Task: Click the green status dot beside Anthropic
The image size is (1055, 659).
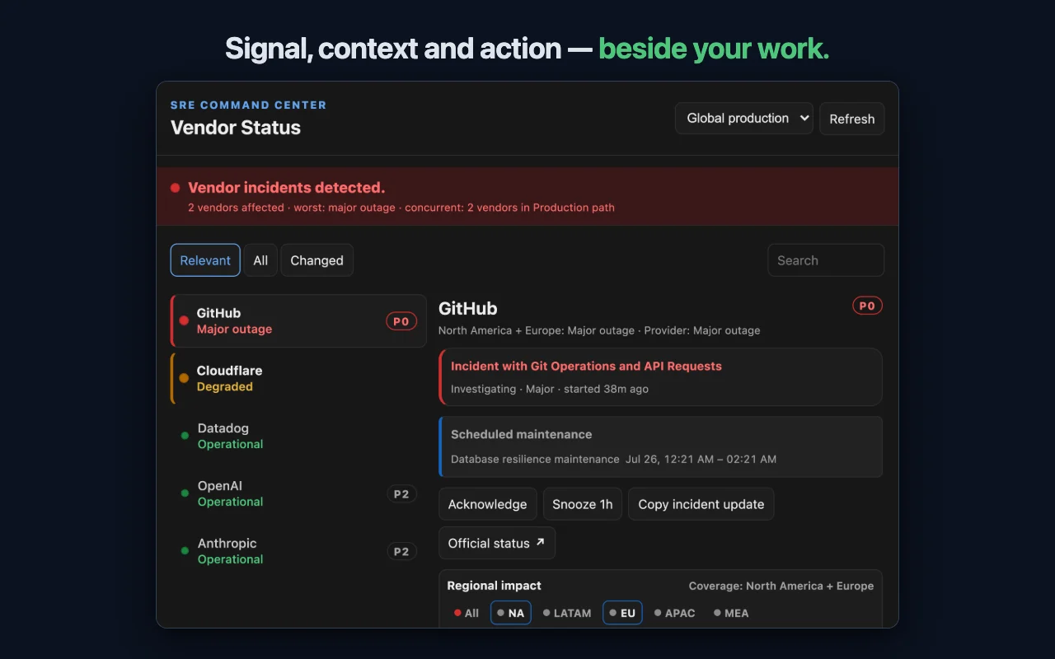Action: tap(185, 551)
